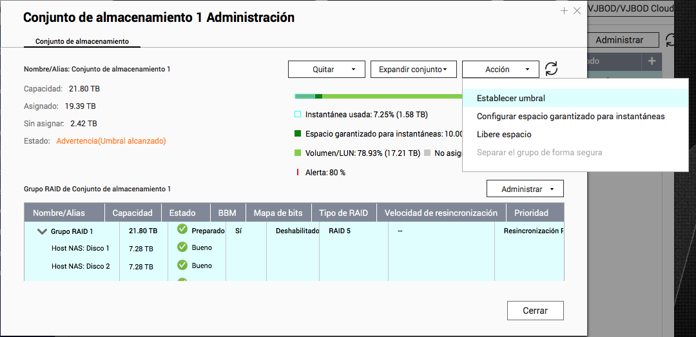Click the Instantánea usada legend square
Viewport: 696px width, 337px height.
click(298, 115)
